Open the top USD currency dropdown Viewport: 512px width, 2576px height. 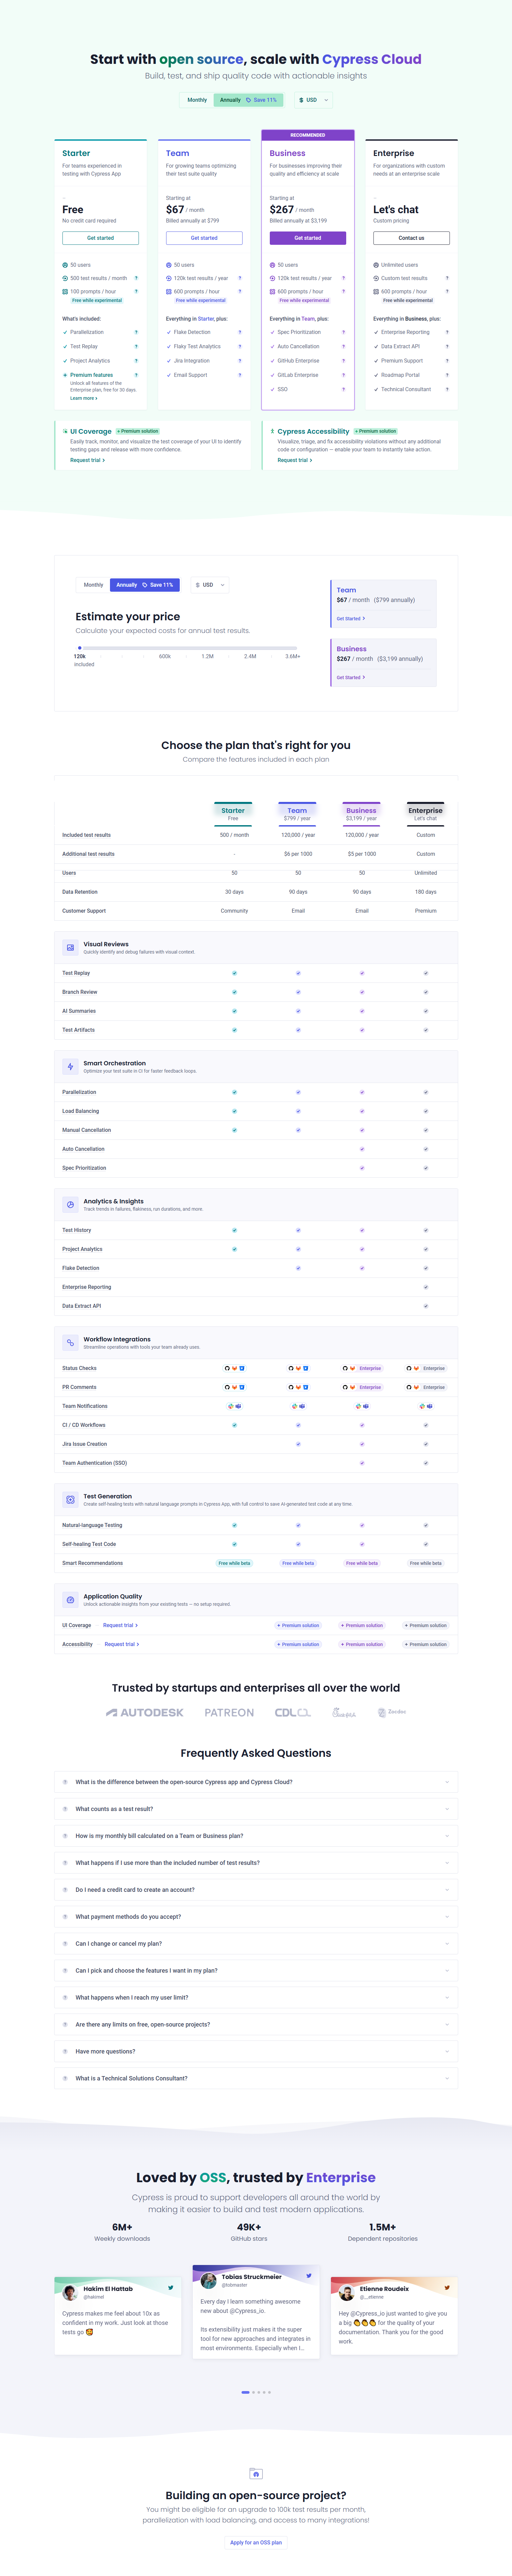pos(313,100)
